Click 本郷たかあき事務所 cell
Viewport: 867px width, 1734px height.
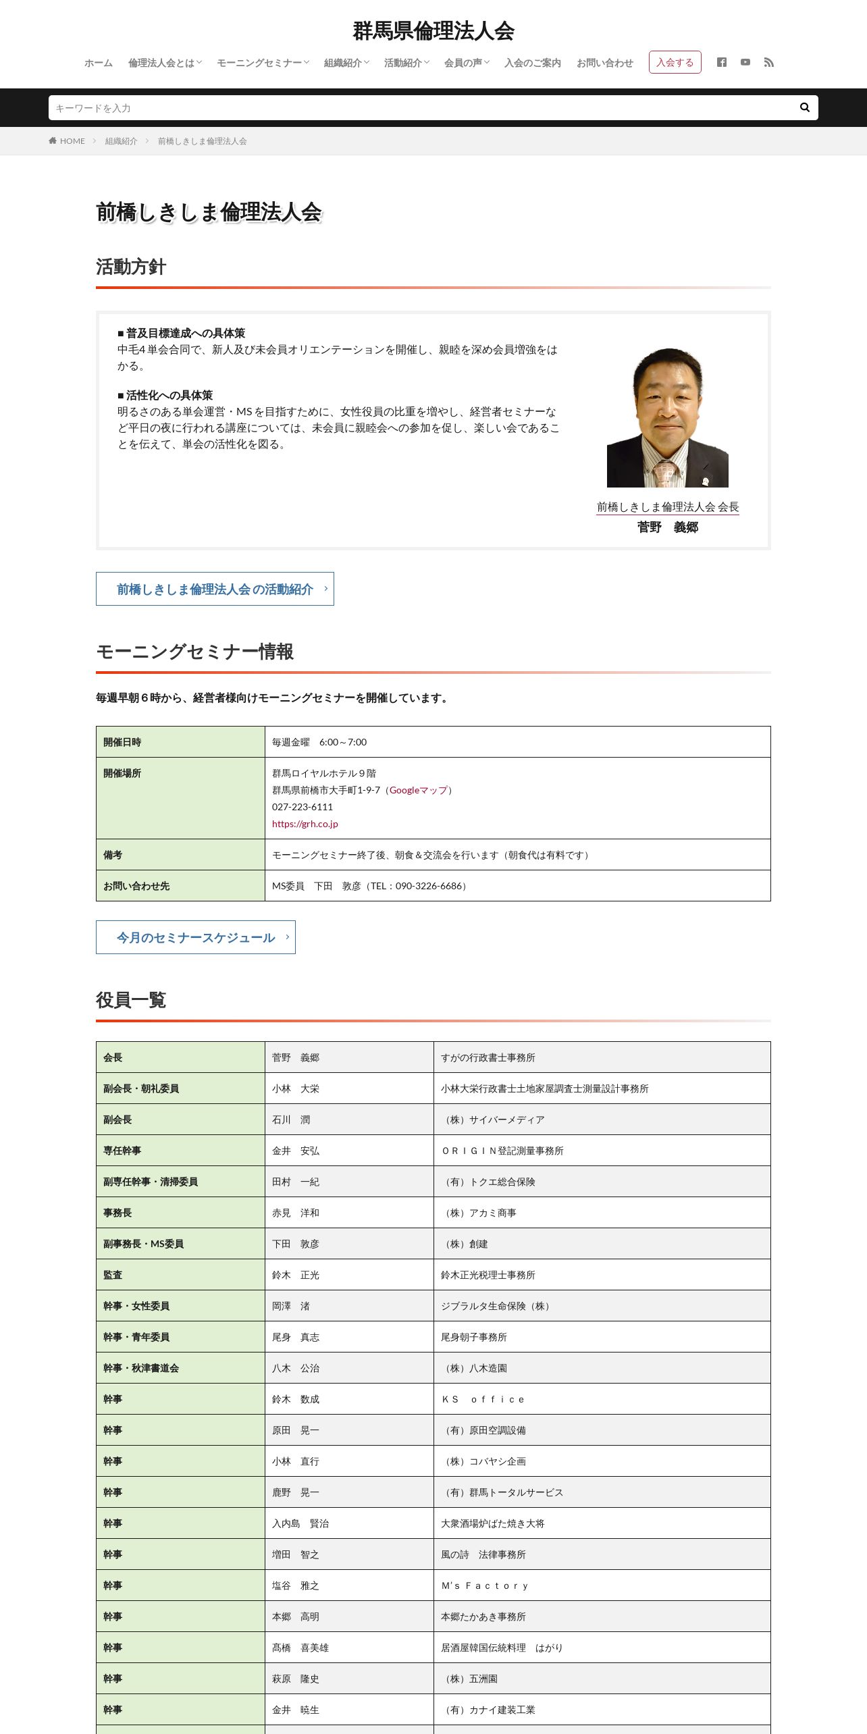point(602,1617)
